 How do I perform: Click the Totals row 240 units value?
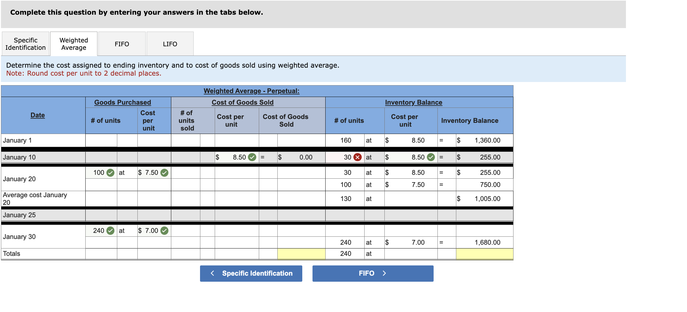346,254
